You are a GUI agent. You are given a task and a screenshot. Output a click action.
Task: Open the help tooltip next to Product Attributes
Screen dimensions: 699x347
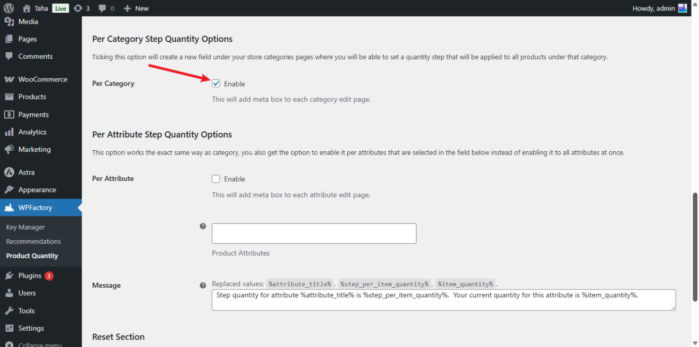(203, 226)
